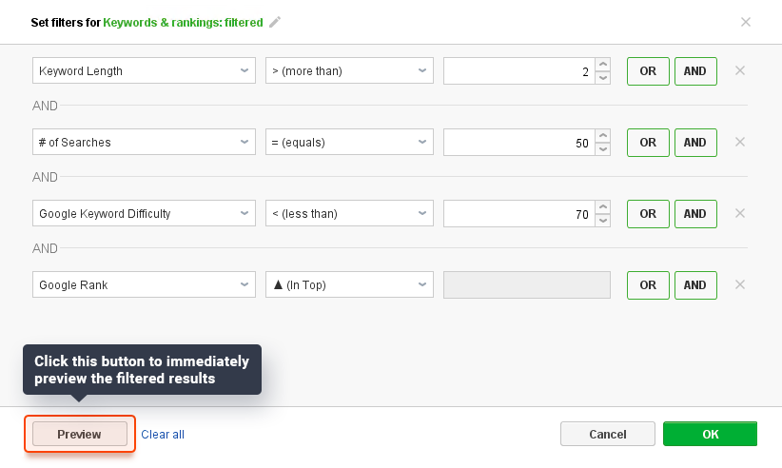Open the '(In Top)' condition dropdown
This screenshot has height=468, width=782.
tap(349, 284)
